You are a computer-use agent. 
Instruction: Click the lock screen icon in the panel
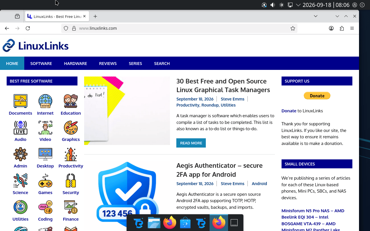tap(355, 5)
